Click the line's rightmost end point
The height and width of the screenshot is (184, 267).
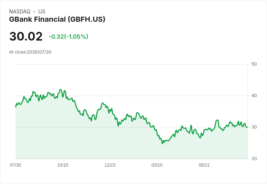click(247, 127)
